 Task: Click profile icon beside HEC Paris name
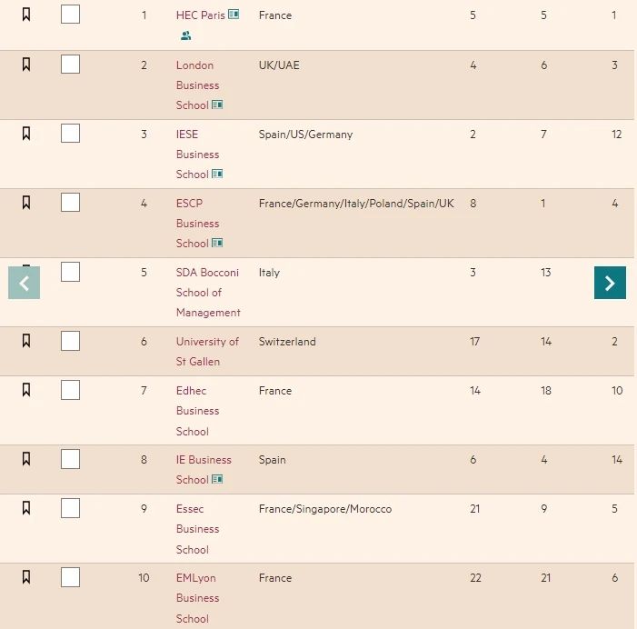tap(234, 15)
